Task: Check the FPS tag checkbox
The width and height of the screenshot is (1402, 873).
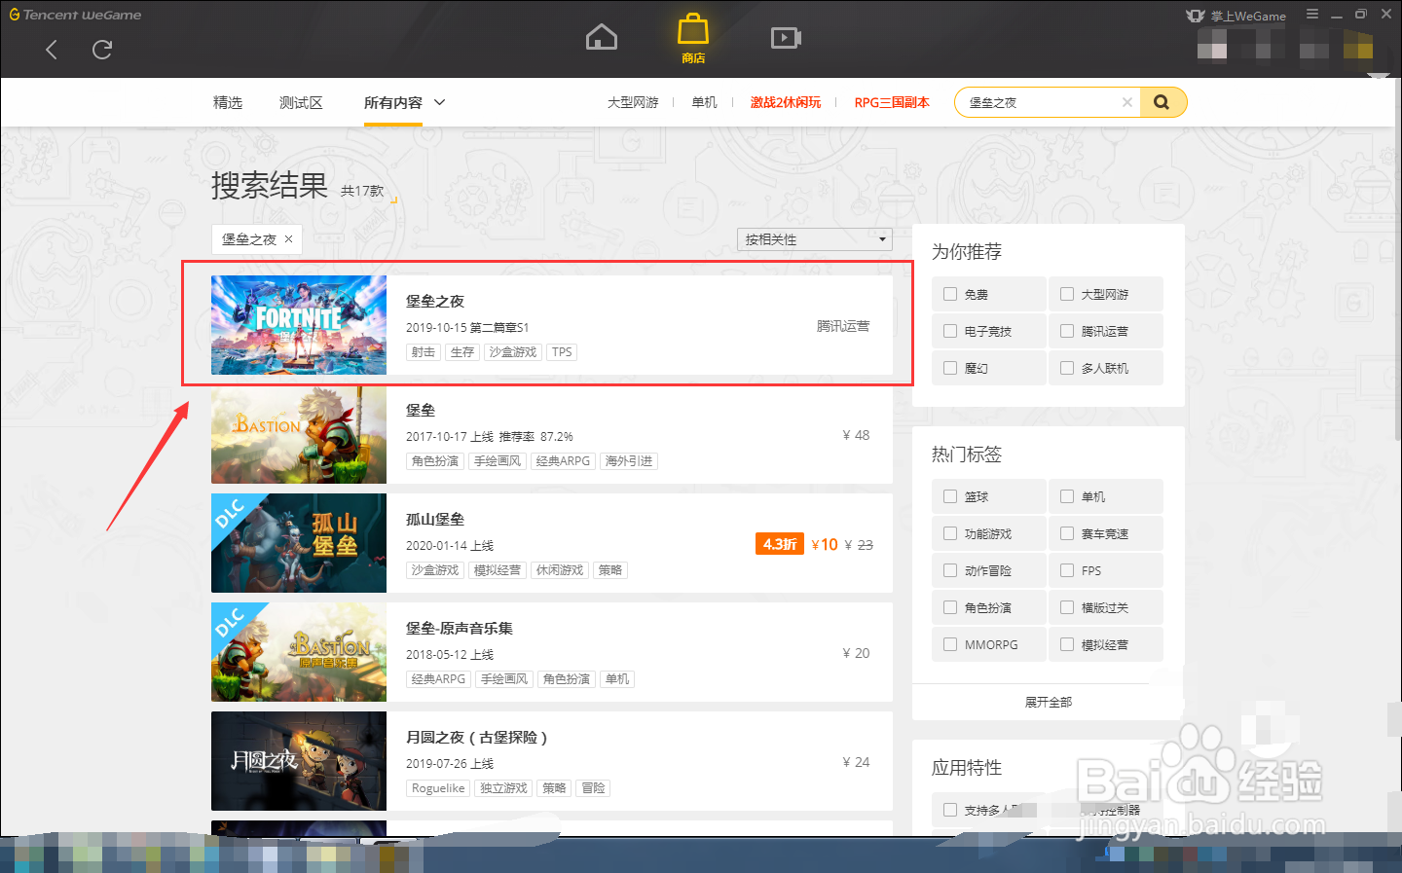Action: click(x=1067, y=570)
